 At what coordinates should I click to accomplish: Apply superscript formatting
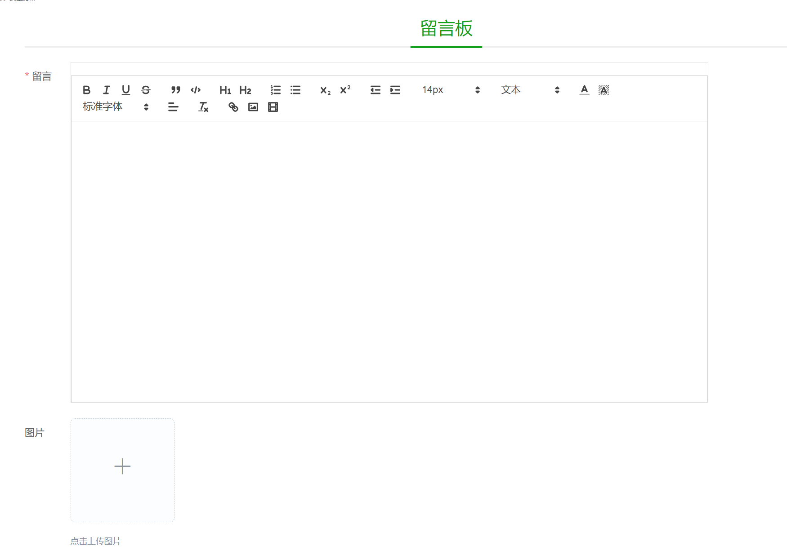pos(344,90)
